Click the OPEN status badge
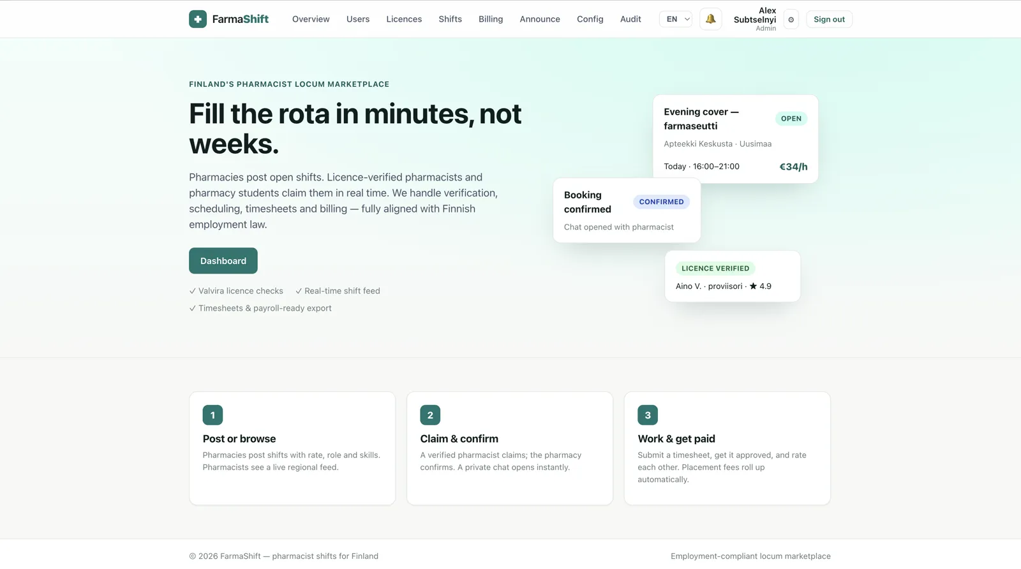Screen dimensions: 1021x569 [x=791, y=119]
